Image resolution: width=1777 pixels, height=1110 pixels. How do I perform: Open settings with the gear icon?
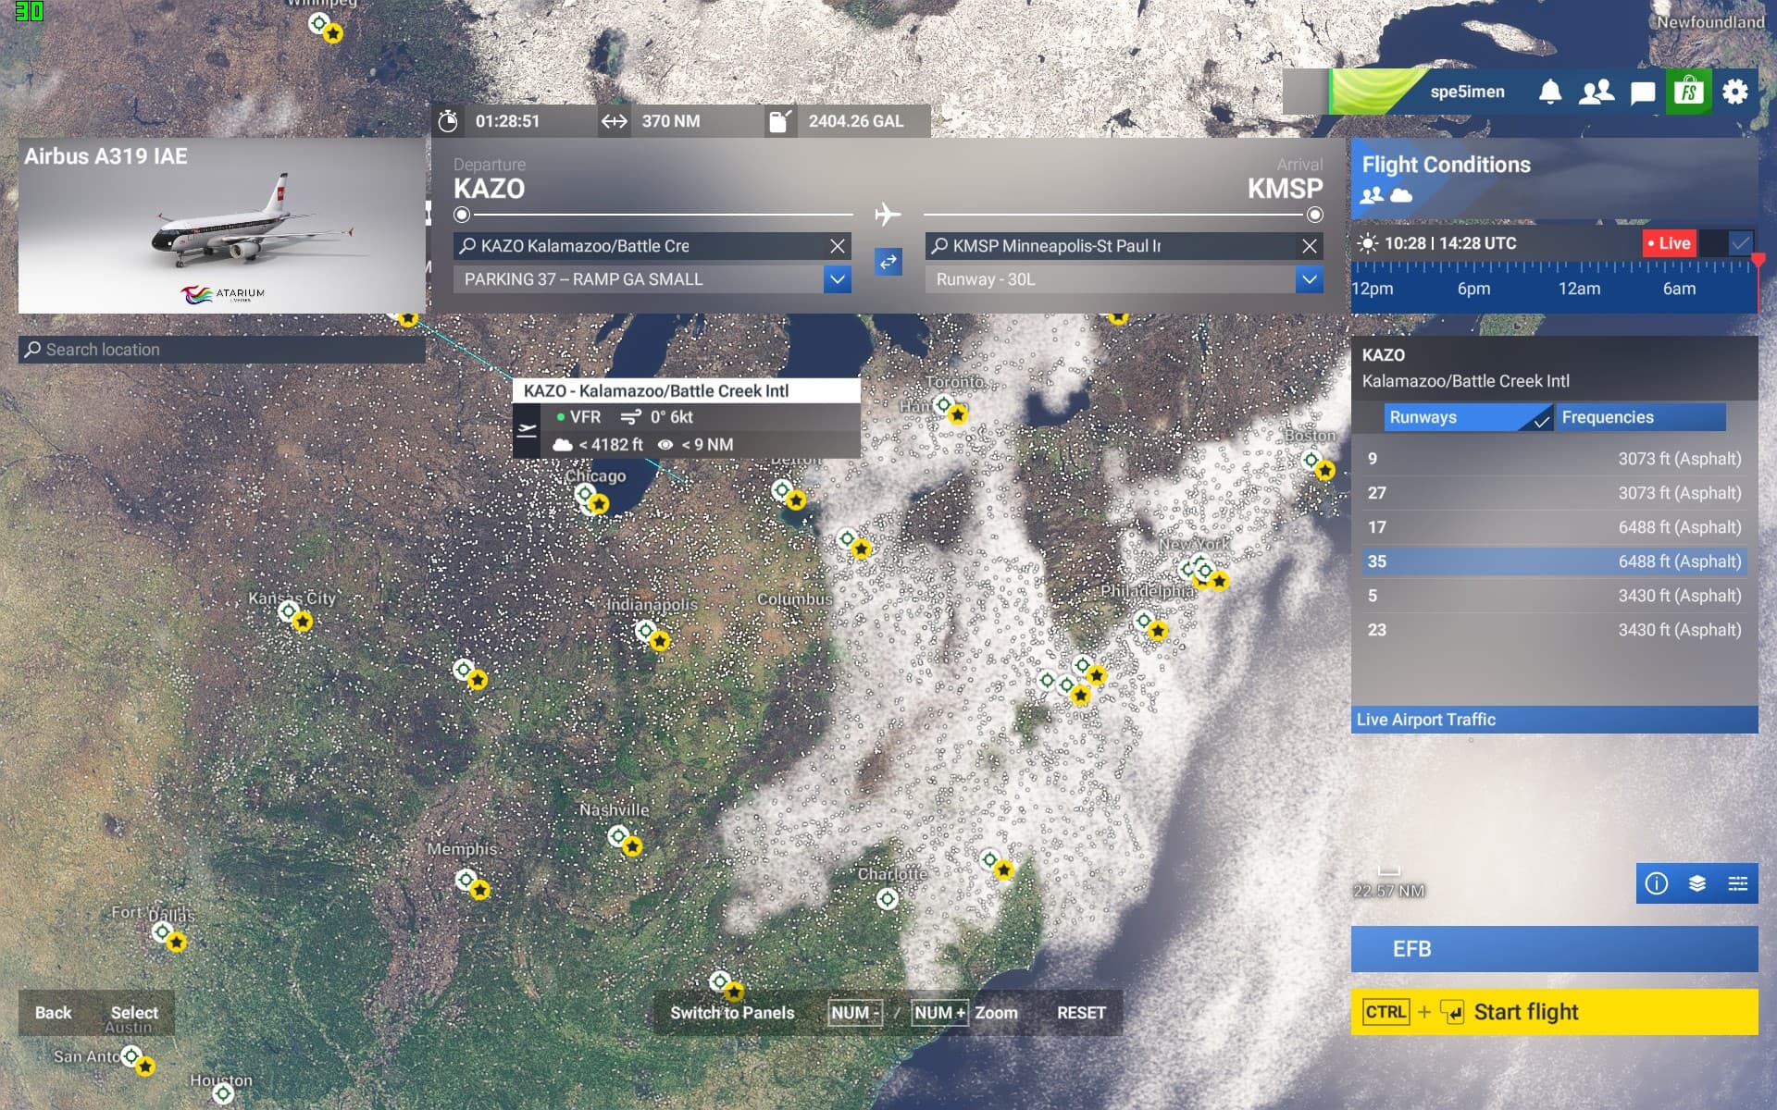(x=1735, y=92)
